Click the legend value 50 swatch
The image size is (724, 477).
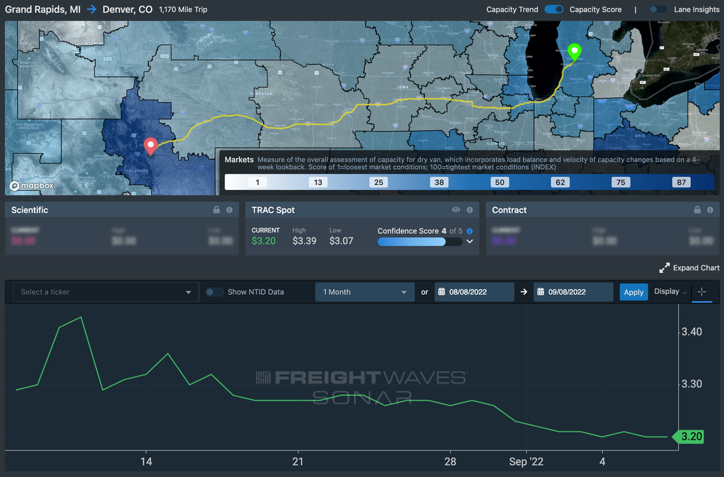(x=500, y=182)
